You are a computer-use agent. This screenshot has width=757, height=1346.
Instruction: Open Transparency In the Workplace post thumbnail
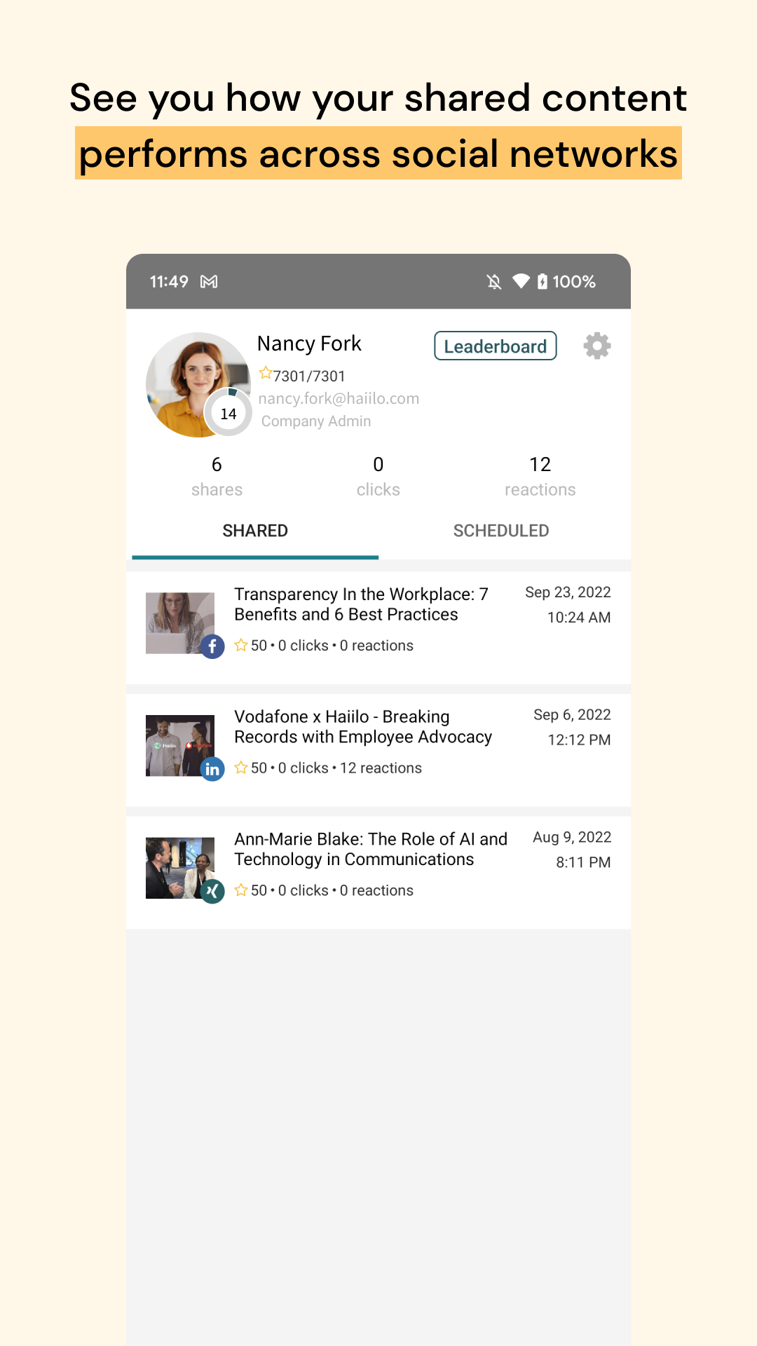[x=180, y=623]
